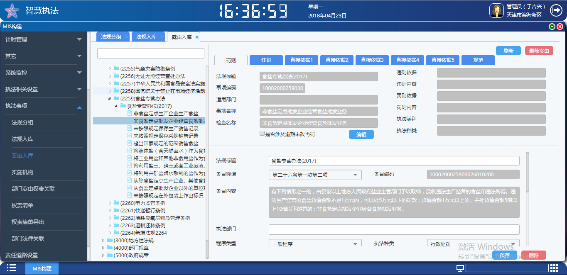This screenshot has width=567, height=275.
Task: Click the folder icon of (2260)电力监管条例
Action: [x=116, y=203]
